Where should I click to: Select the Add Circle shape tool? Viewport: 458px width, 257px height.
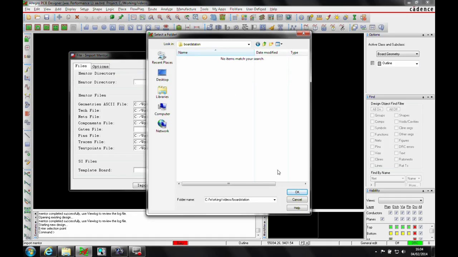coord(104,27)
